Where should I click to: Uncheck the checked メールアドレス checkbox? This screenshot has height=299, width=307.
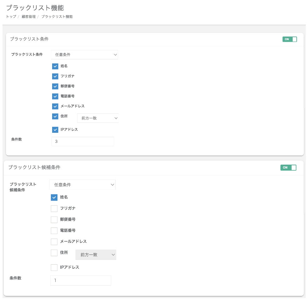click(55, 106)
